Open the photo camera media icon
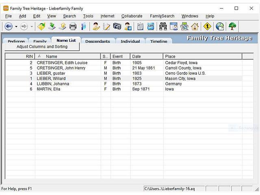260x195 pixels. pos(117,26)
